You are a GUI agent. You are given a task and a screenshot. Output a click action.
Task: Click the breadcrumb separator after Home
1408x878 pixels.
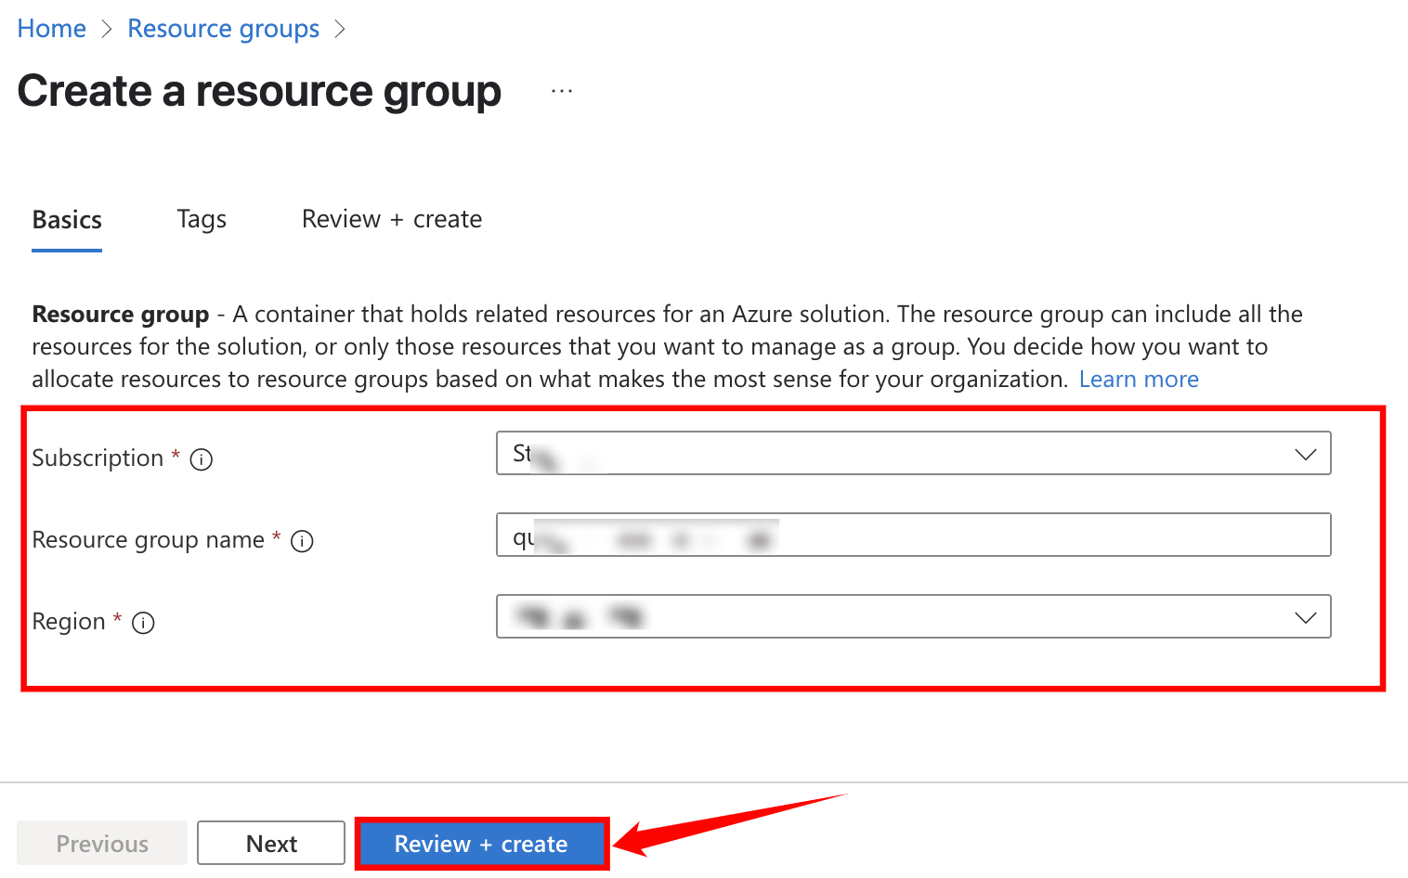106,29
